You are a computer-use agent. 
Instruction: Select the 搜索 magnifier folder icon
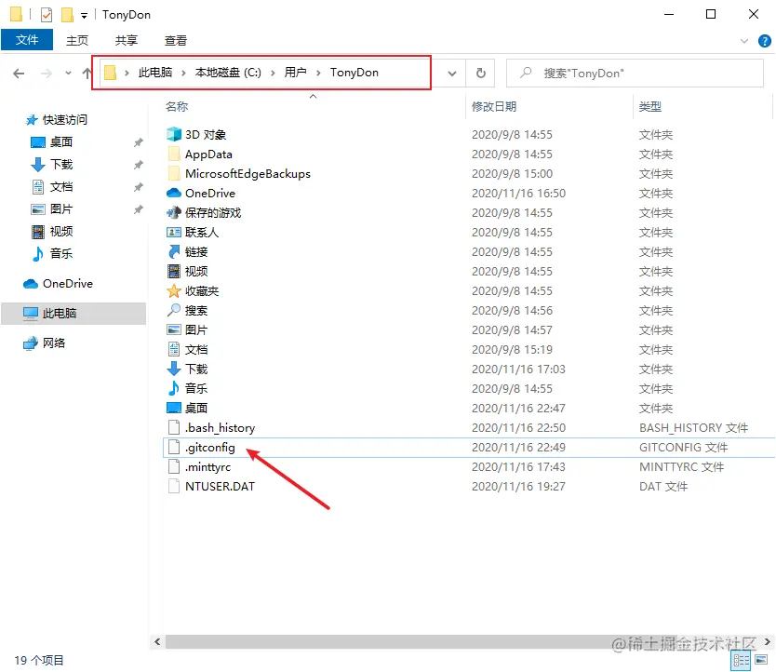click(x=174, y=310)
